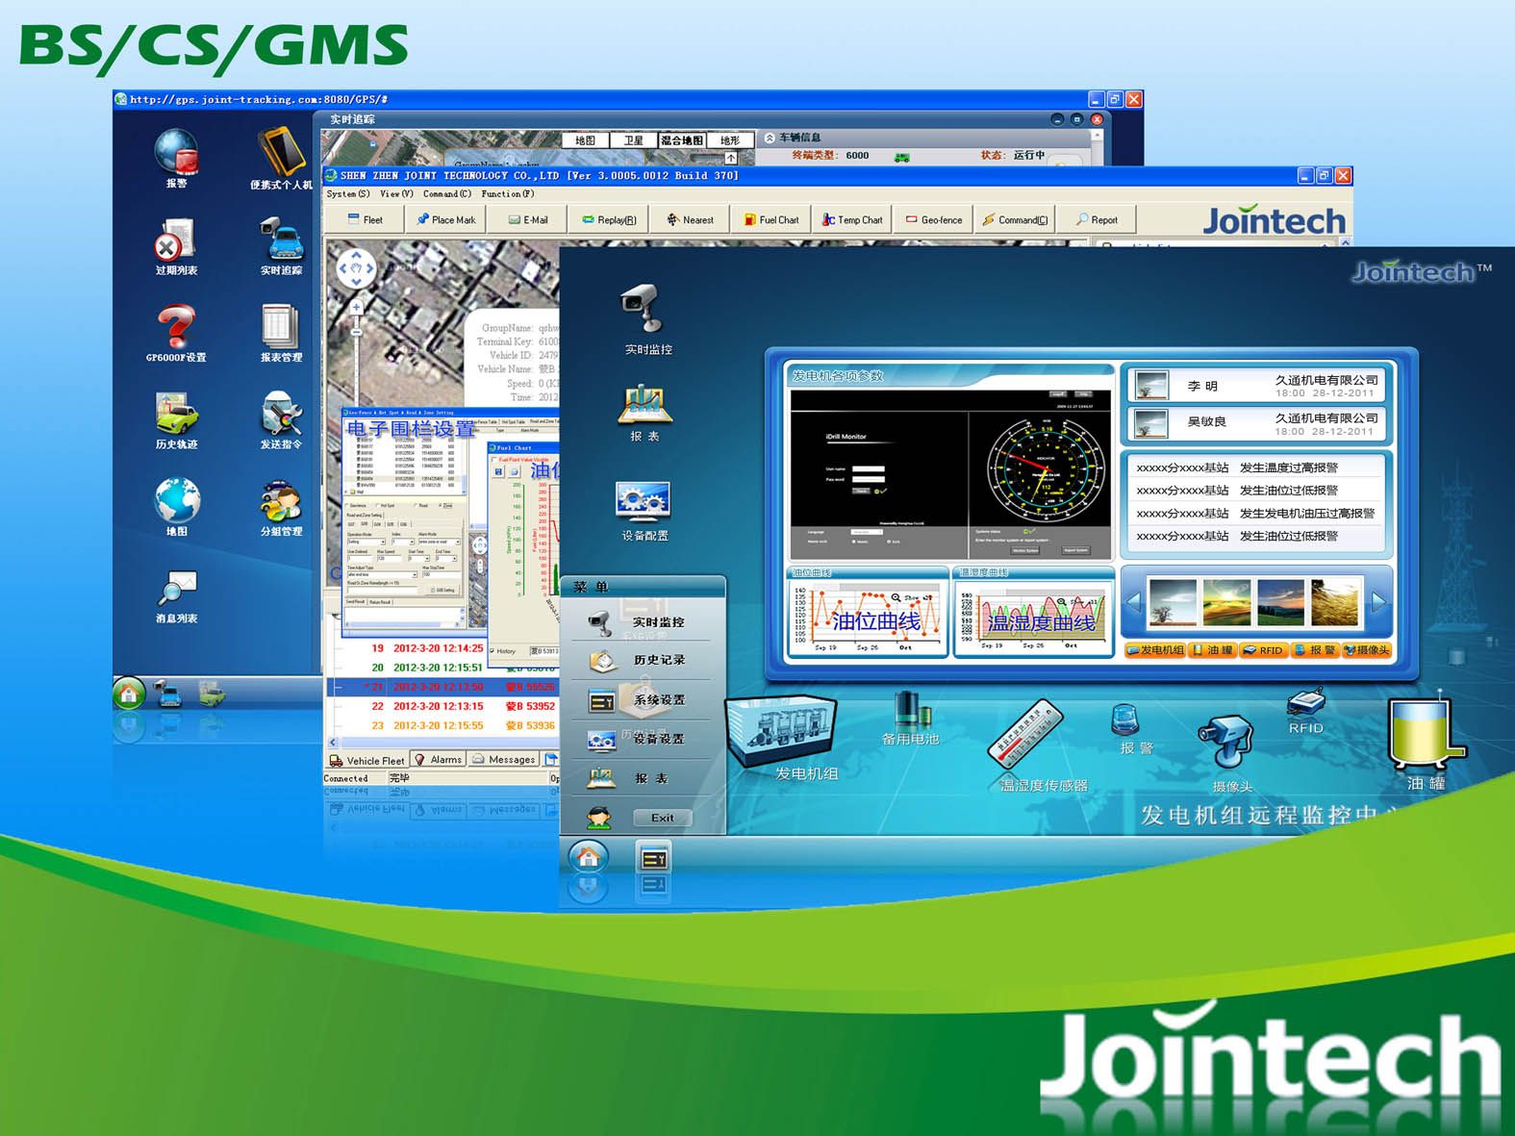Open the 消息列表 message list icon
1515x1136 pixels.
[x=177, y=594]
